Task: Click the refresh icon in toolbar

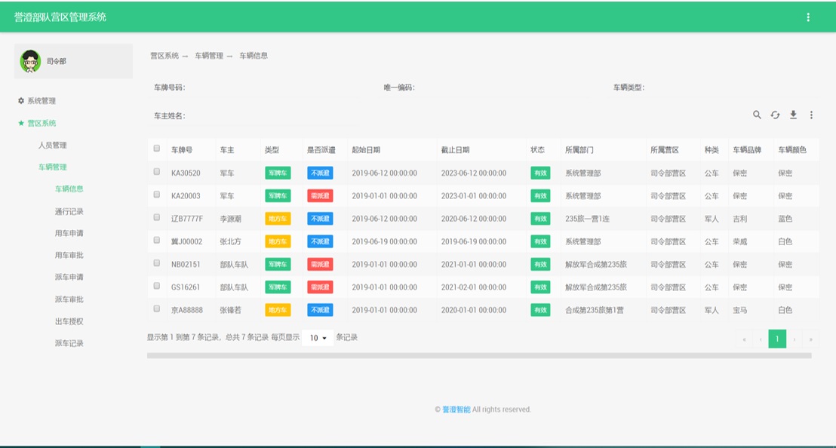Action: [x=775, y=115]
